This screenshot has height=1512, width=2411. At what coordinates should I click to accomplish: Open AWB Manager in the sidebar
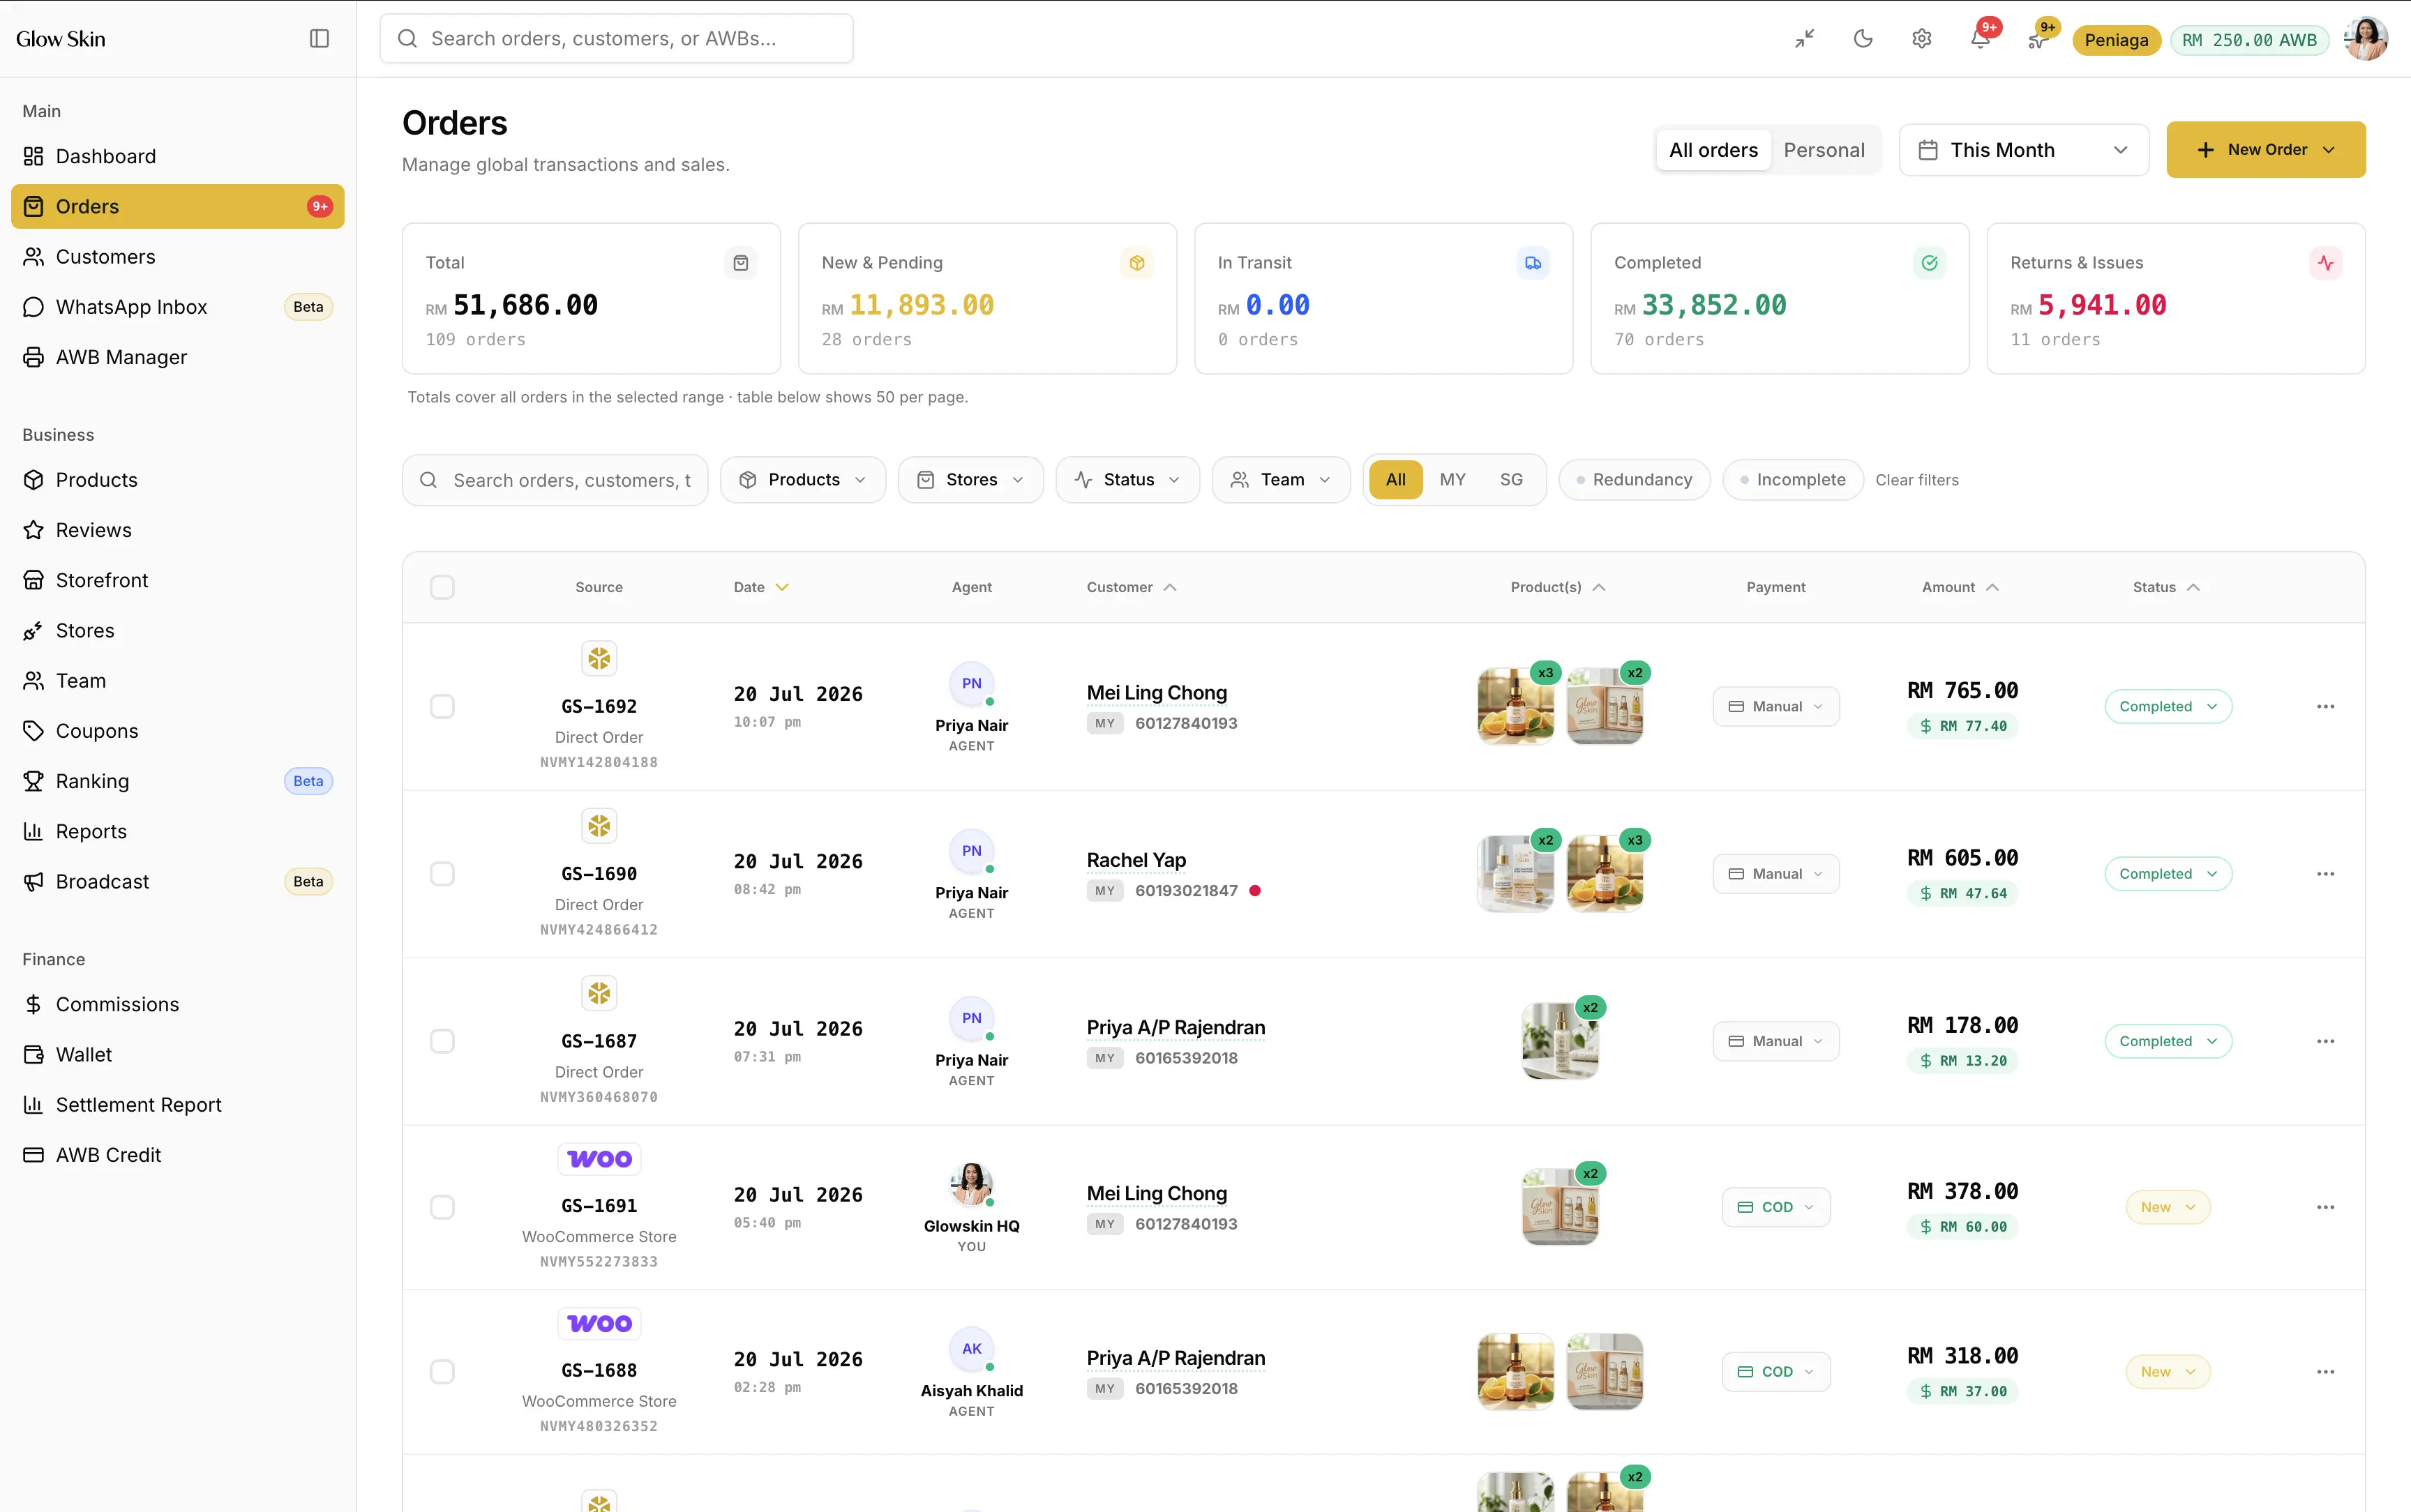[178, 357]
